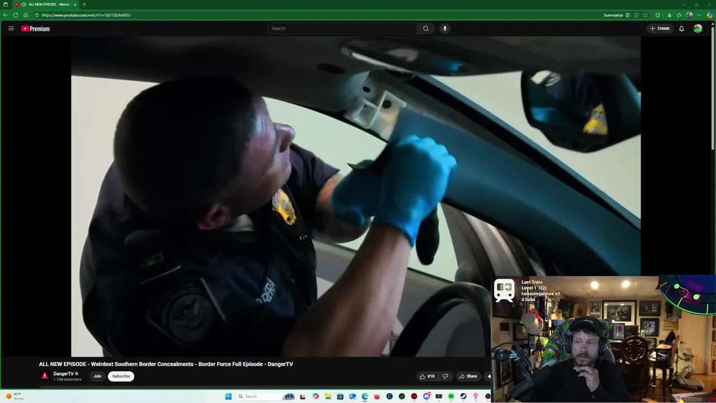Open YouTube notifications bell
The image size is (716, 403).
coord(681,29)
